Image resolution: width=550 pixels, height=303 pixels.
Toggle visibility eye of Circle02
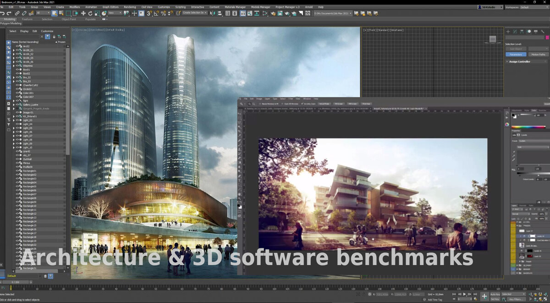(17, 89)
